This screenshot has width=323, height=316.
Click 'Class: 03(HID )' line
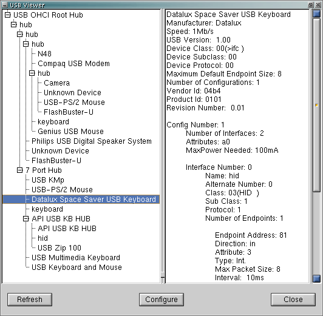click(x=232, y=193)
